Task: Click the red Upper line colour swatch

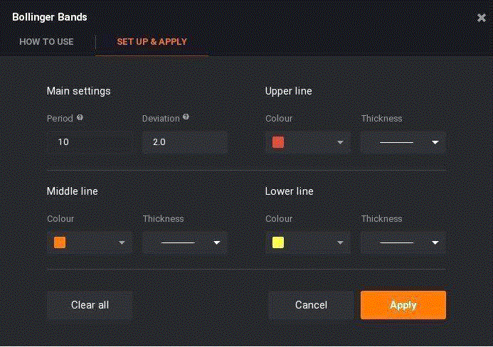Action: pos(278,142)
